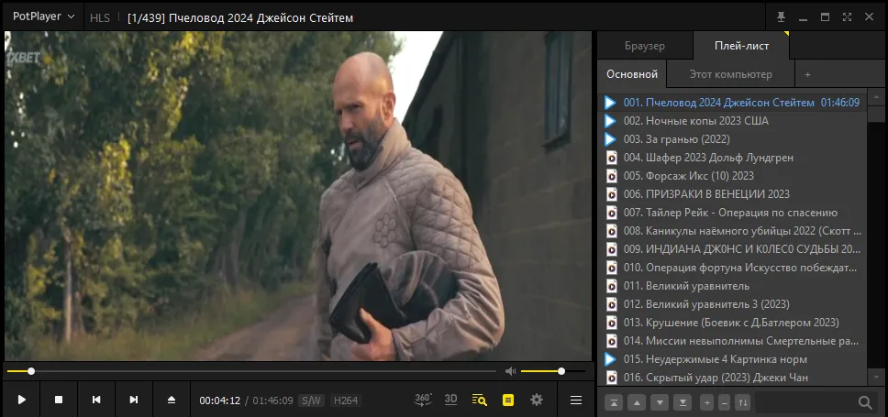888x417 pixels.
Task: Add items to the playlist
Action: click(x=706, y=403)
